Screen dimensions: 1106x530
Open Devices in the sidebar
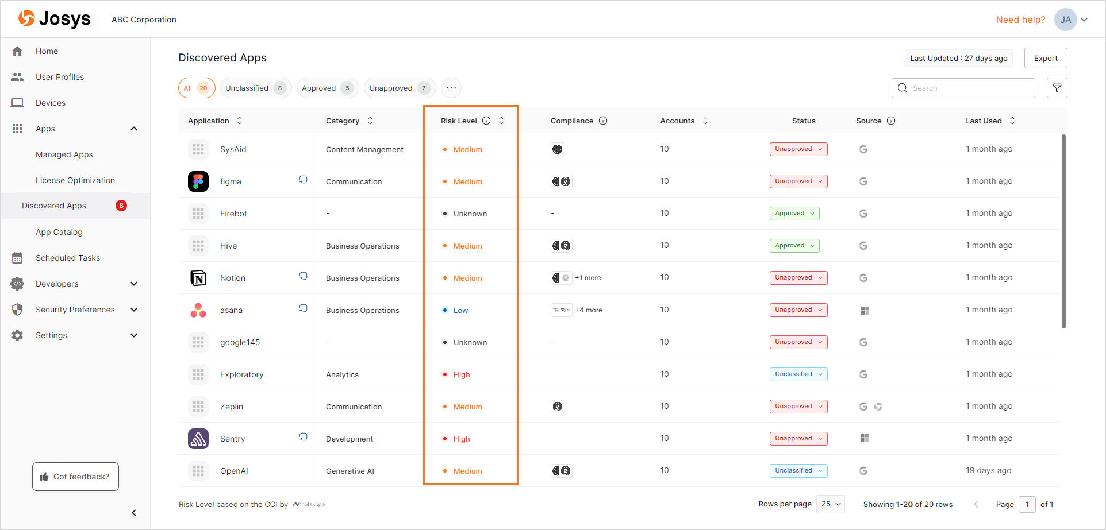[51, 103]
